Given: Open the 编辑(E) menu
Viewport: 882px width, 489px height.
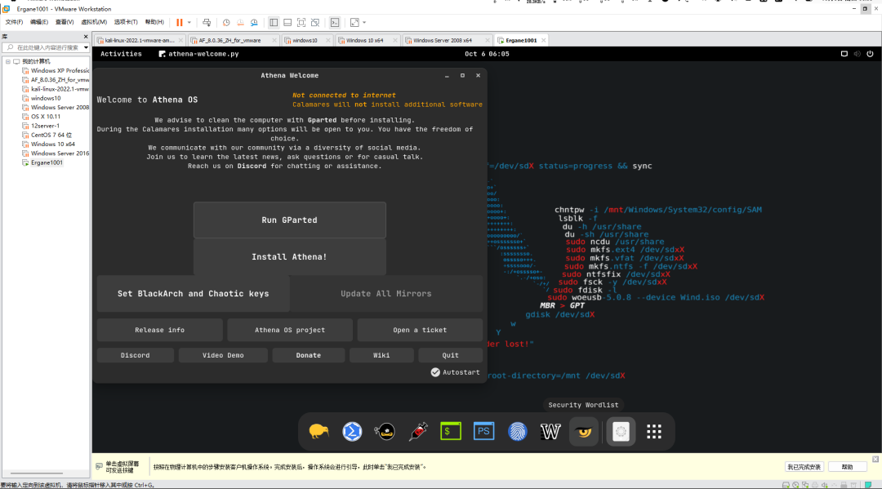Looking at the screenshot, I should [39, 22].
